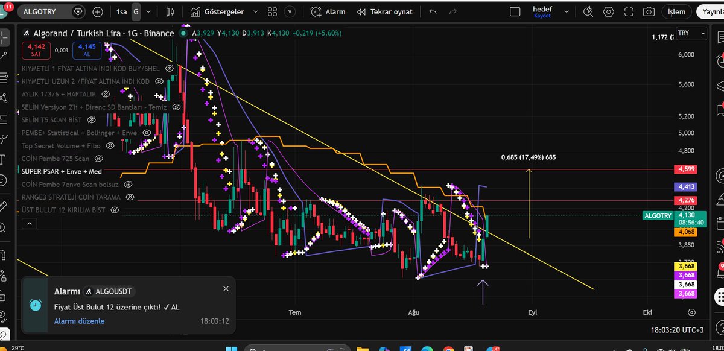The height and width of the screenshot is (351, 724).
Task: Click the 4,413 blue price label
Action: (x=687, y=187)
